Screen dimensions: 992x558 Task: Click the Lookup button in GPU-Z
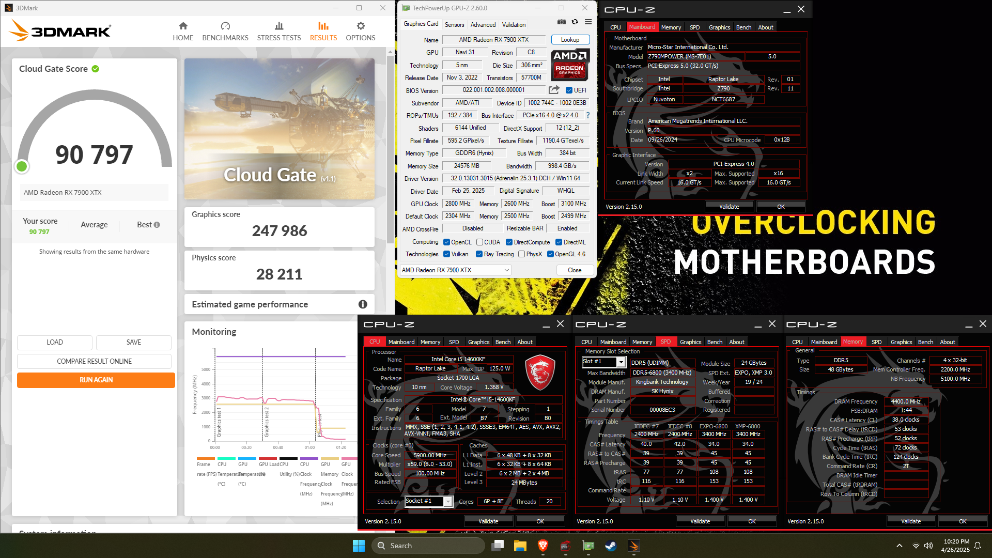pyautogui.click(x=570, y=40)
